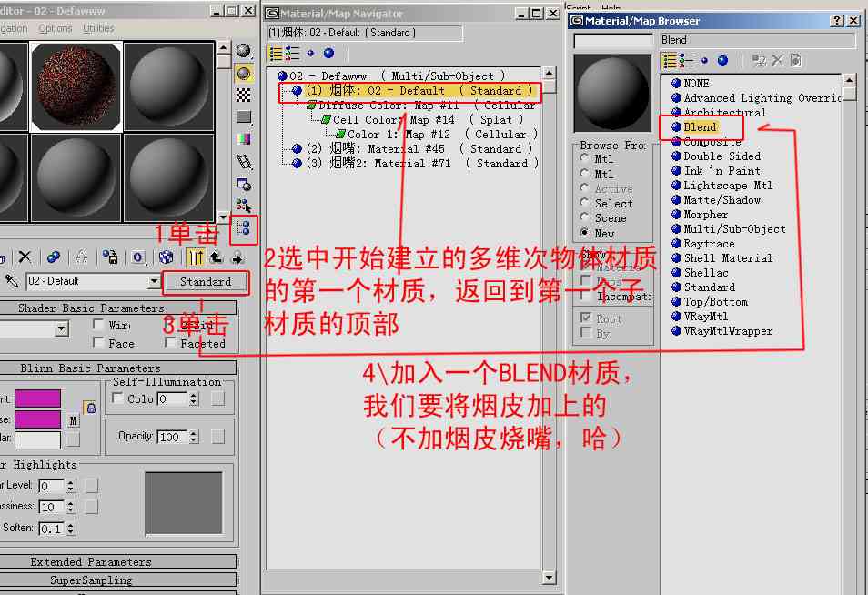The width and height of the screenshot is (868, 595).
Task: Open the Navigation menu in Material Editor
Action: tap(14, 28)
